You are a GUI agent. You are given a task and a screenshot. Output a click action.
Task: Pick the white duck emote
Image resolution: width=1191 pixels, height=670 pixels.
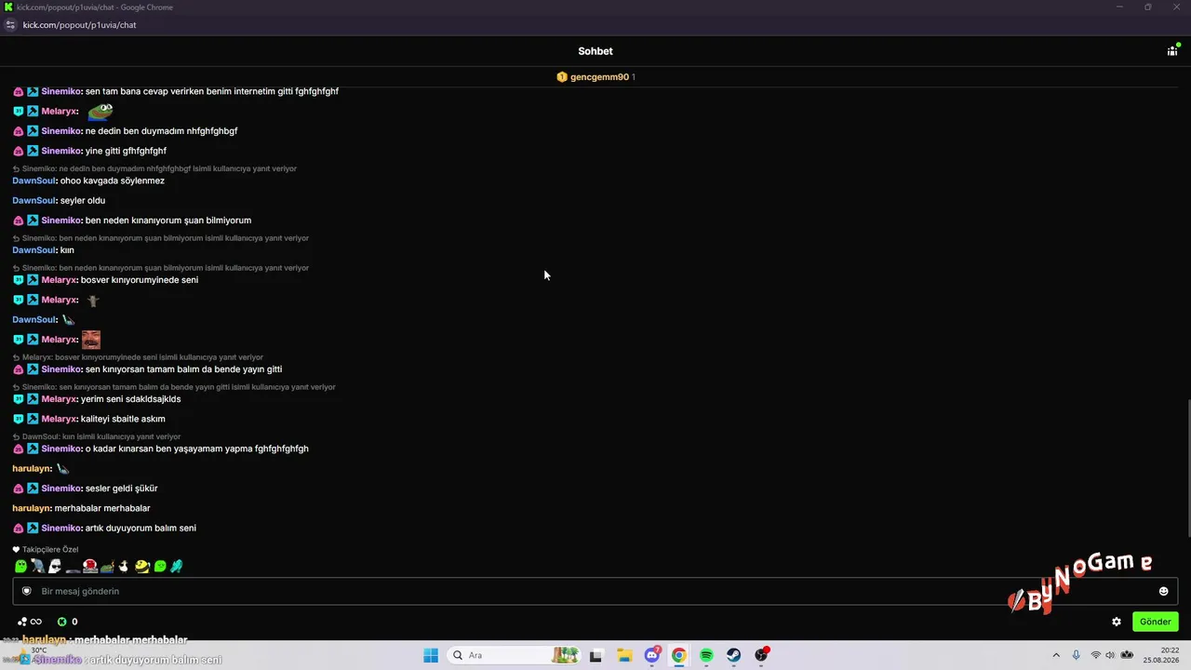(x=124, y=566)
